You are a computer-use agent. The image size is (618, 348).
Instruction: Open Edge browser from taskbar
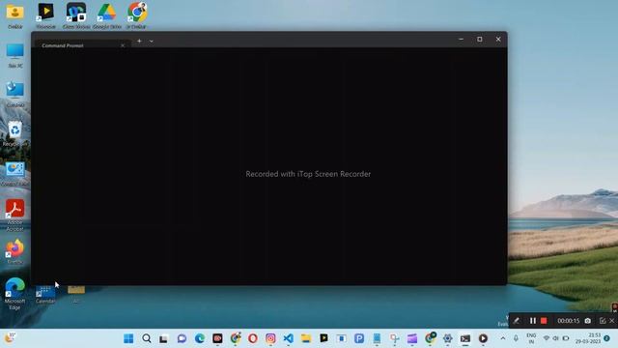200,338
